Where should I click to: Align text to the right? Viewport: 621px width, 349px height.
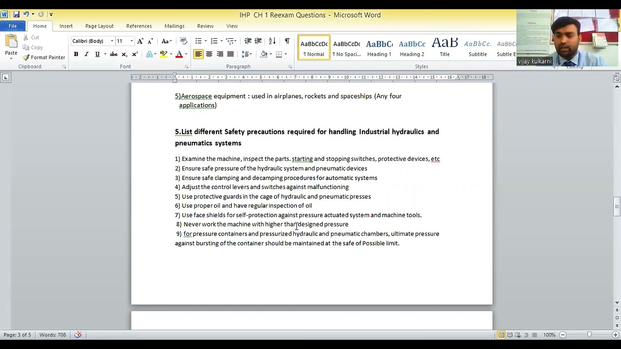tap(220, 54)
